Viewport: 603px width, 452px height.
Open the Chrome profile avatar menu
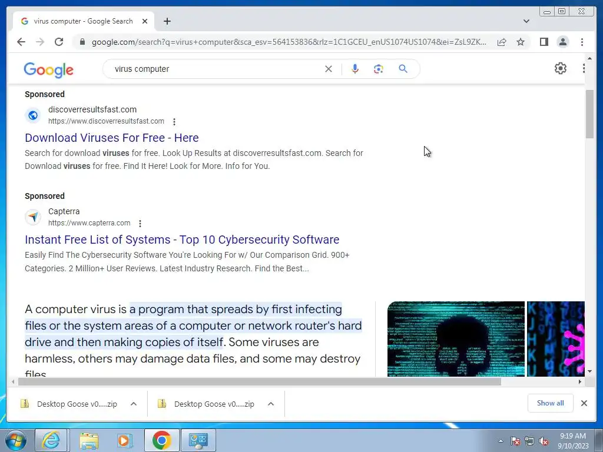(x=563, y=42)
